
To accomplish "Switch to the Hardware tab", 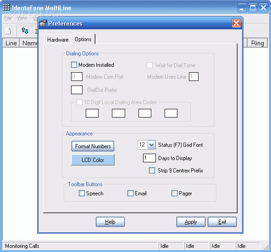I will coord(58,40).
